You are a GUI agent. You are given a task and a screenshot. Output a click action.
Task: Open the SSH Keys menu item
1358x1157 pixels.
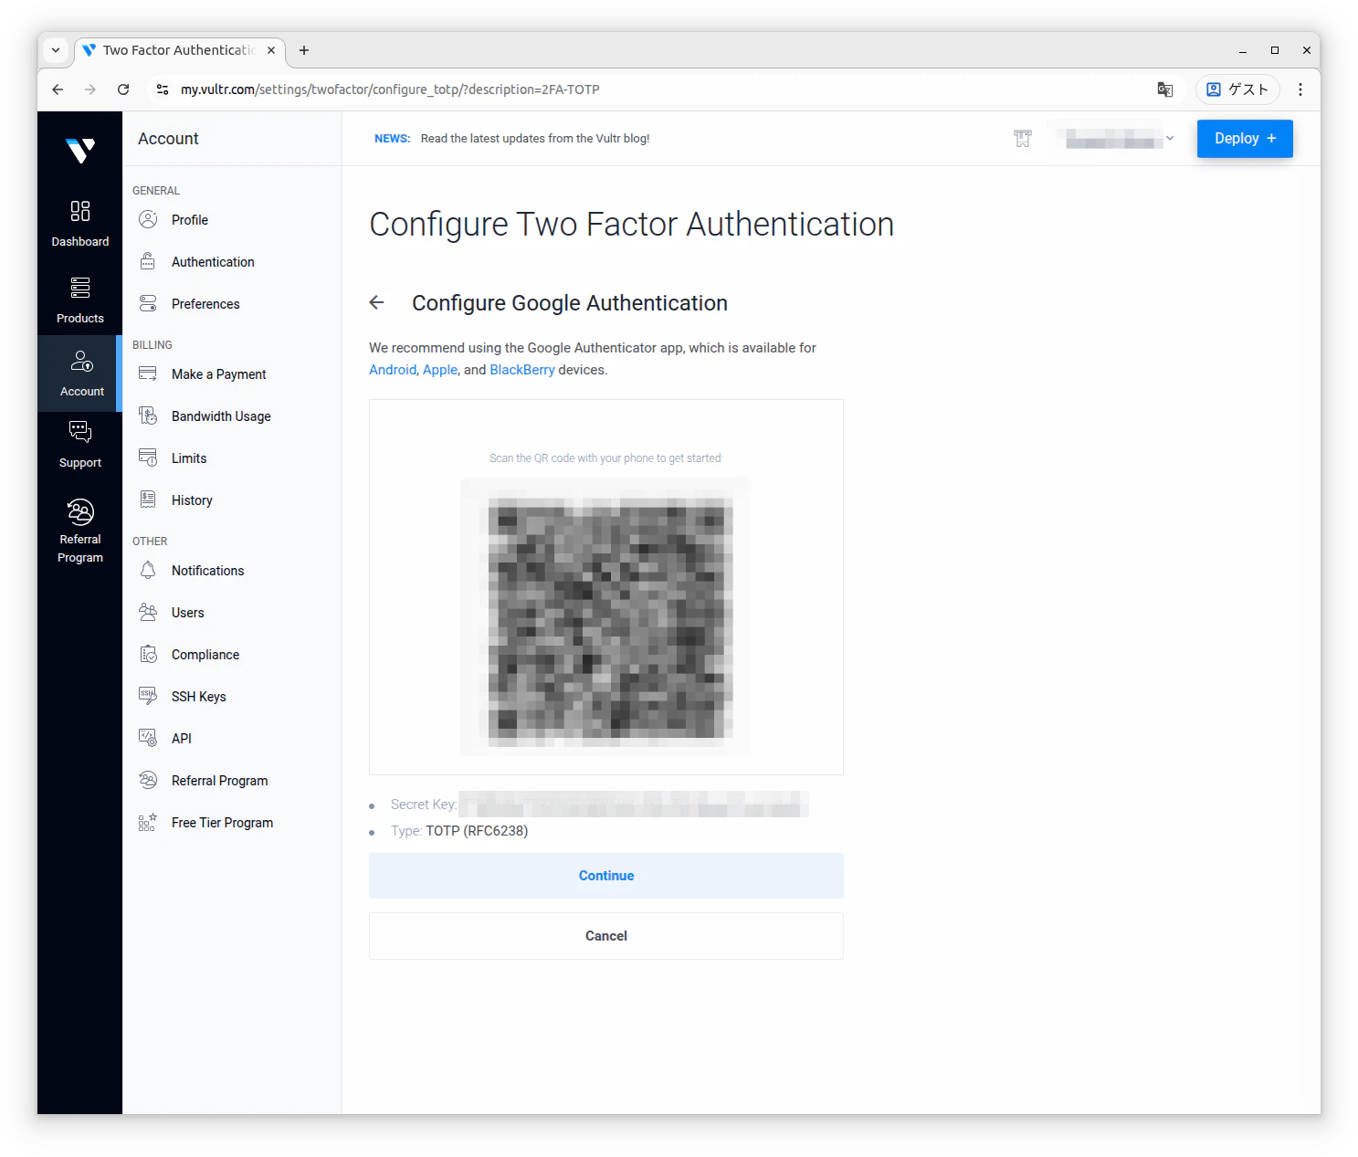click(x=198, y=697)
